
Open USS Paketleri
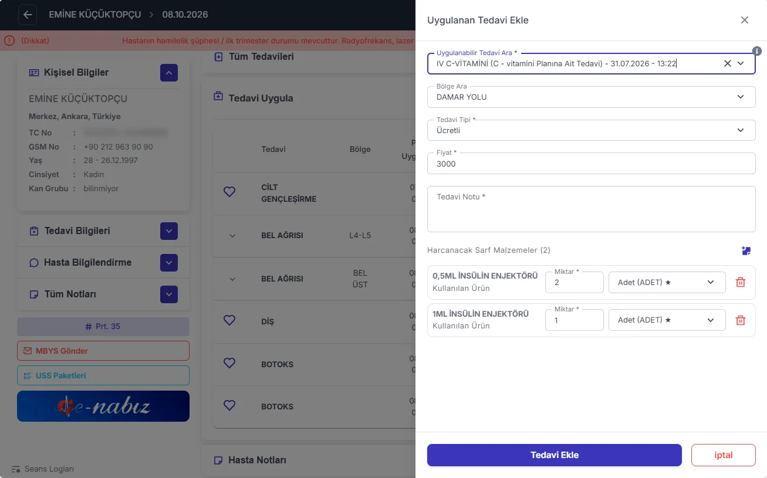click(103, 375)
